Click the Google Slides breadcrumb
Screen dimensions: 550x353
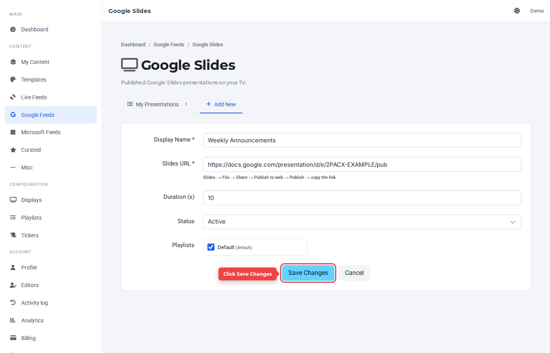click(x=208, y=45)
